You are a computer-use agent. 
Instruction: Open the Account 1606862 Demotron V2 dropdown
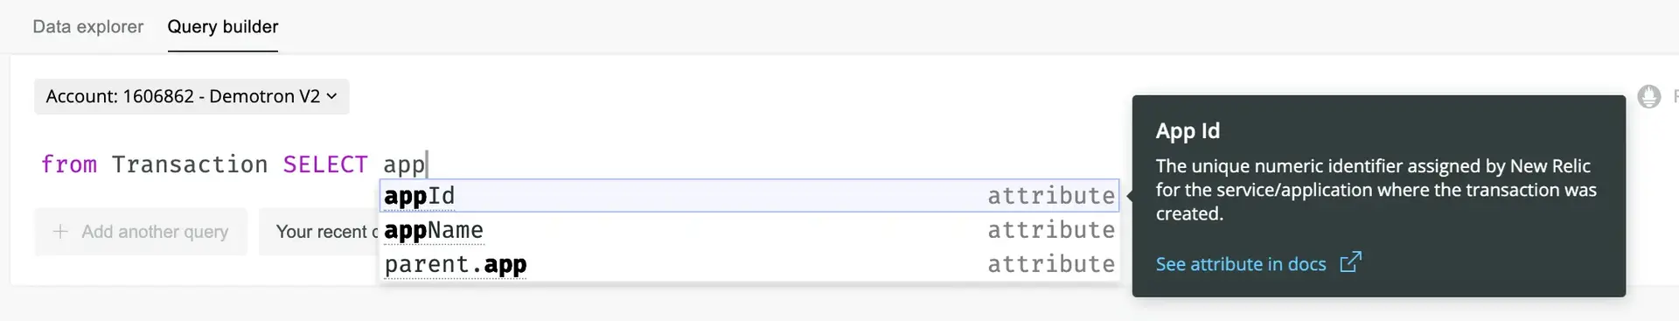tap(192, 96)
